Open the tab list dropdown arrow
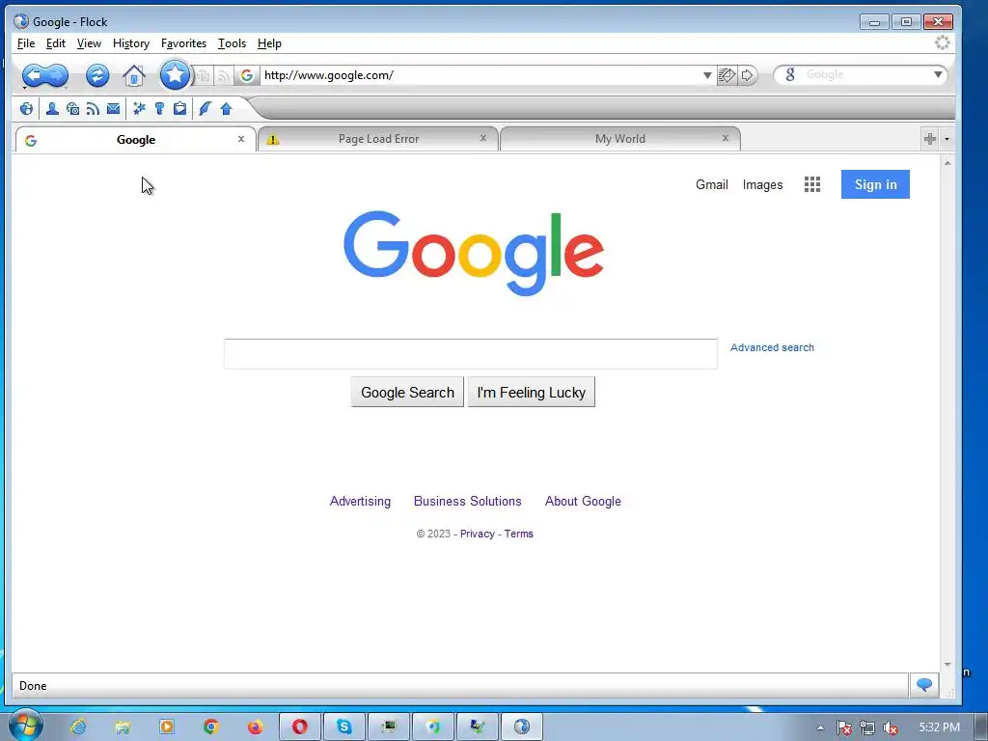Screen dimensions: 988x741 (x=947, y=139)
